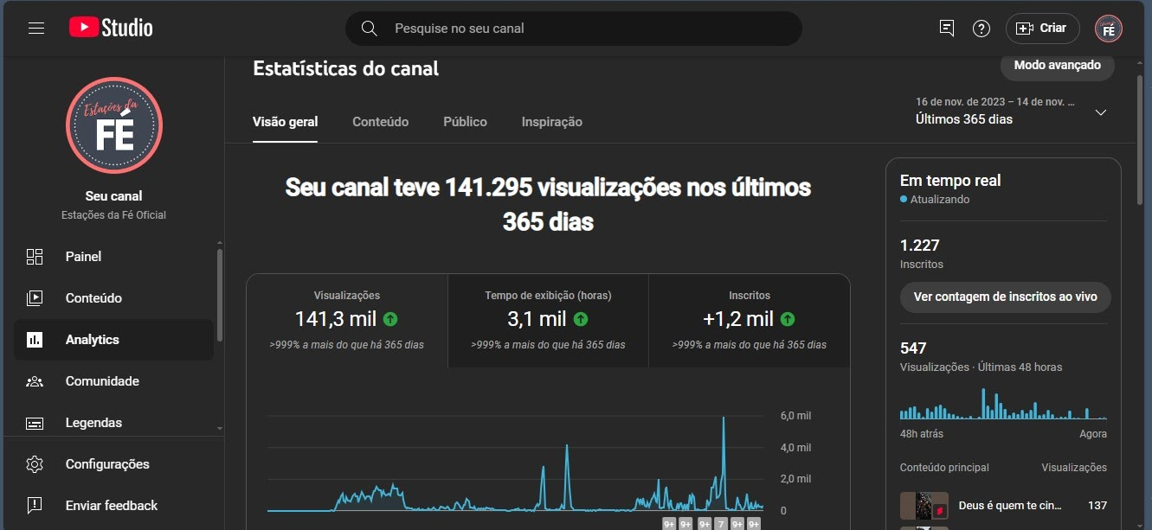The width and height of the screenshot is (1152, 530).
Task: Click the Enviar feedback icon
Action: [35, 506]
